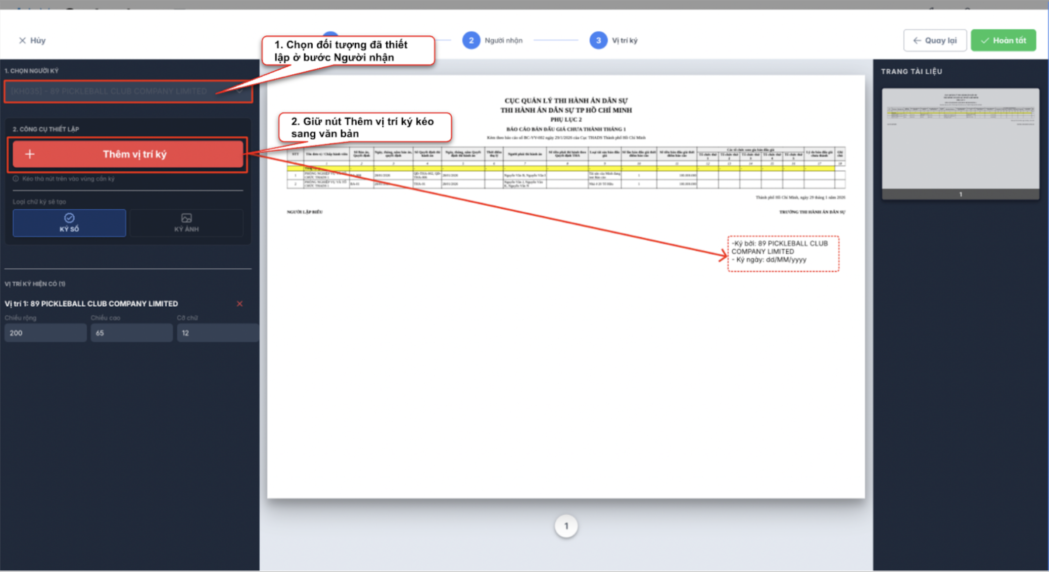Image resolution: width=1049 pixels, height=572 pixels.
Task: Click the dashed signature box on document
Action: (783, 254)
